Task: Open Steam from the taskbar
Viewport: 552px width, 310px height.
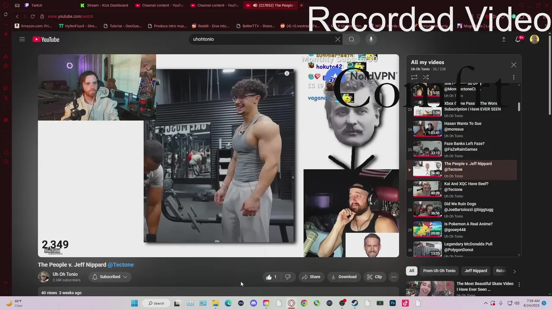Action: 354,303
